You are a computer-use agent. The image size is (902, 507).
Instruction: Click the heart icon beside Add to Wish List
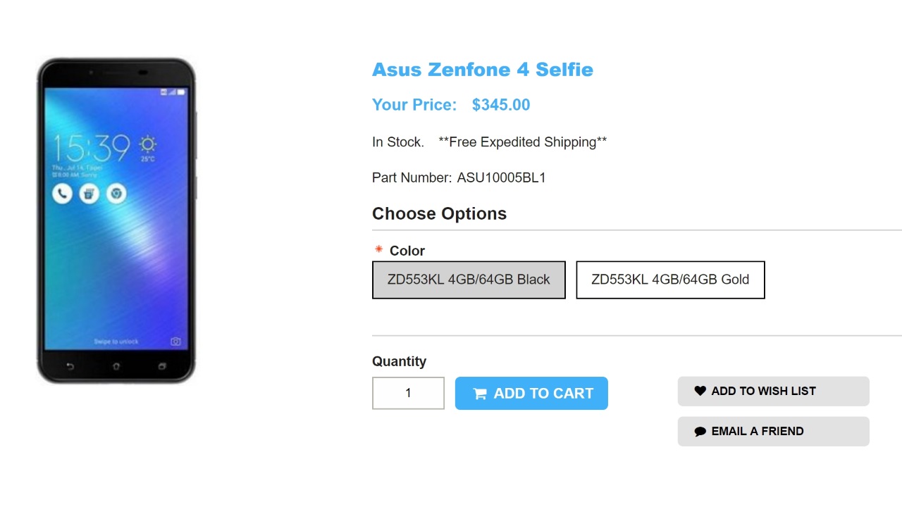pos(700,391)
